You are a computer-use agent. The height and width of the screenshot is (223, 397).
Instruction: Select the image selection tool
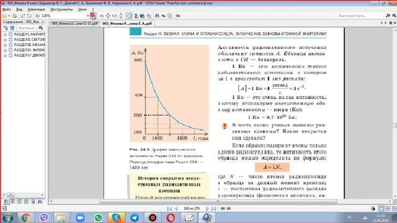(x=142, y=16)
